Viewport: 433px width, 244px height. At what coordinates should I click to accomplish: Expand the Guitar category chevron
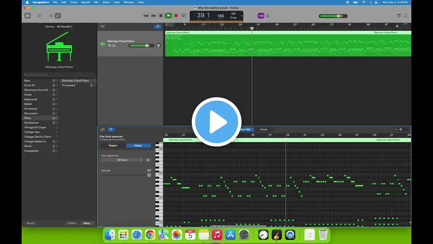click(57, 95)
